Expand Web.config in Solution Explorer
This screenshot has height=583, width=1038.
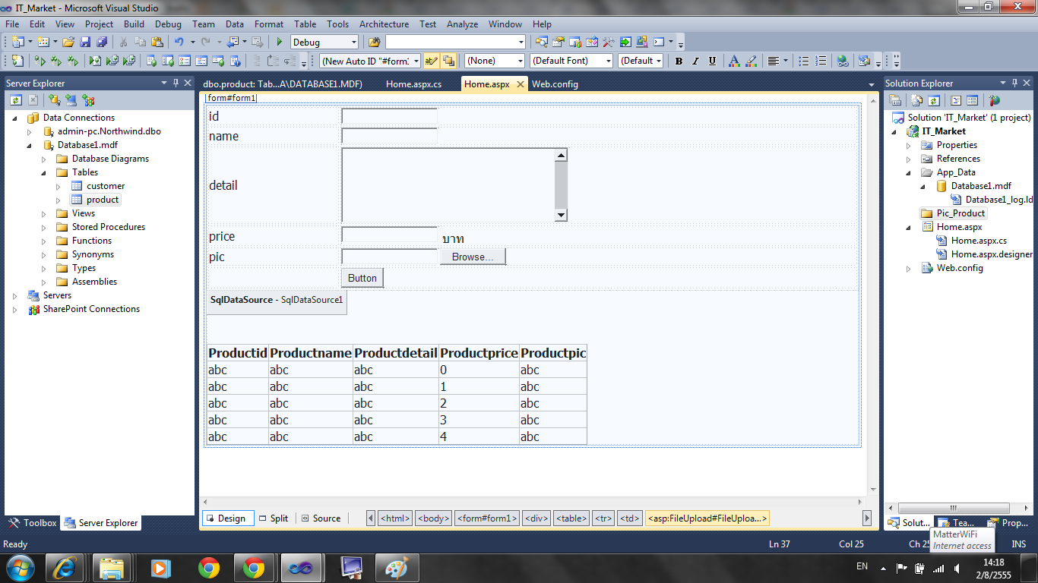coord(908,268)
